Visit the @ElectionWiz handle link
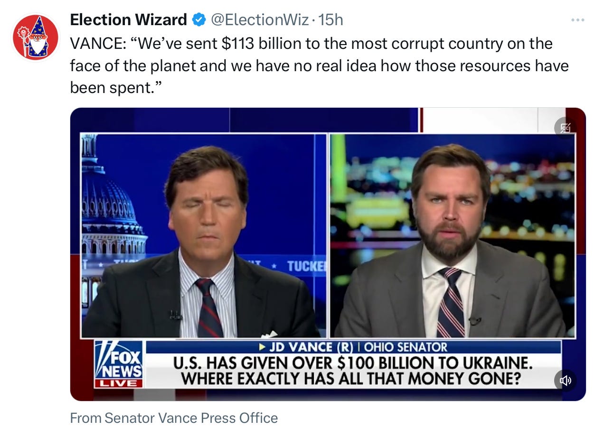 tap(260, 20)
